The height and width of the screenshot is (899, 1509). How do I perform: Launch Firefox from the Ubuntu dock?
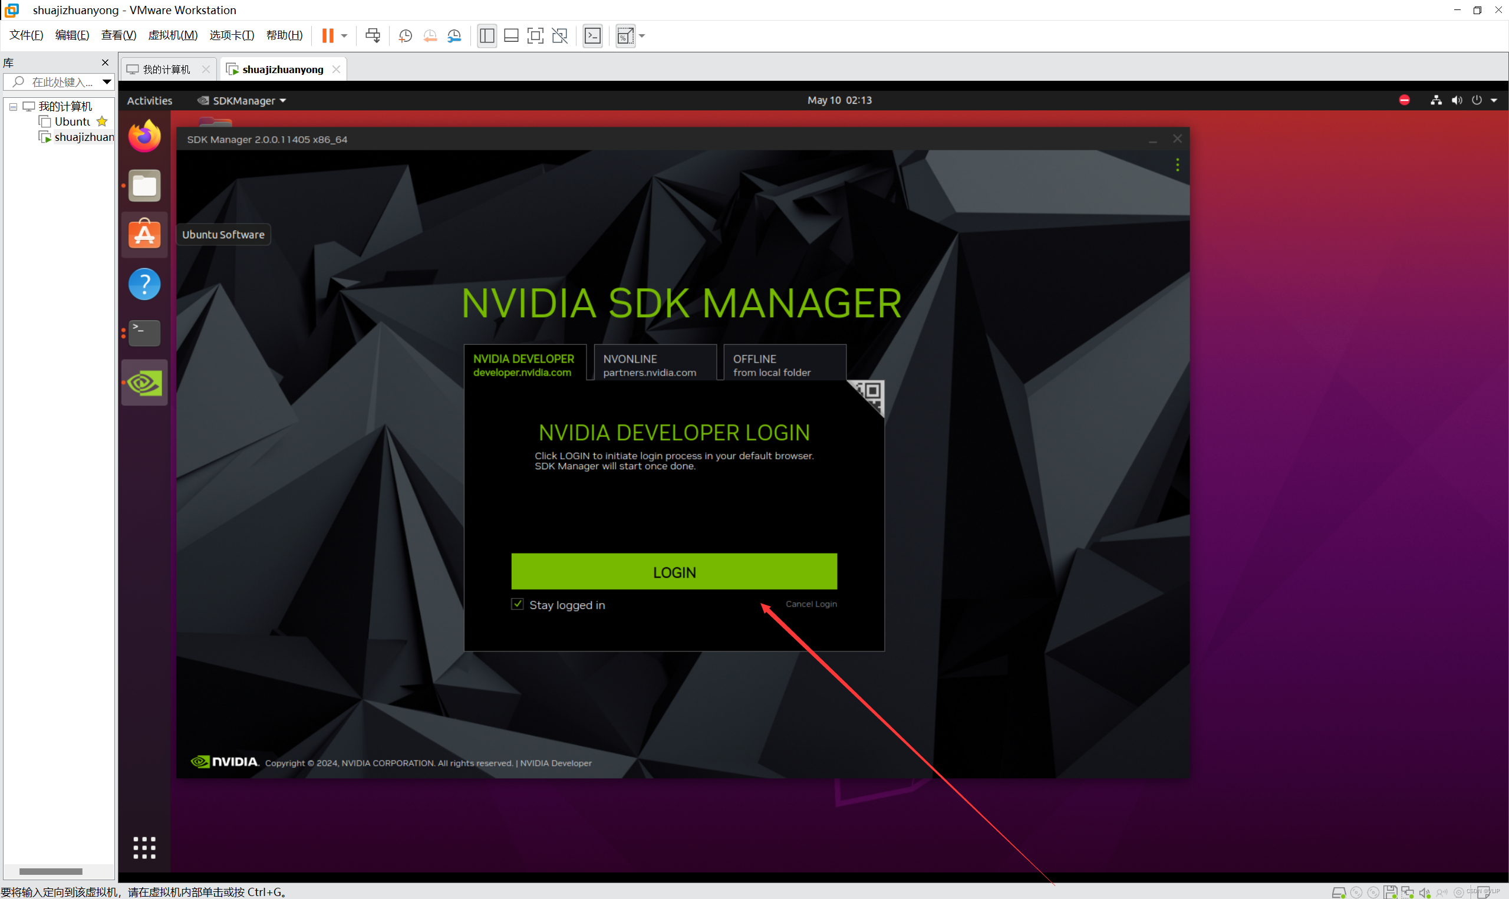click(144, 136)
